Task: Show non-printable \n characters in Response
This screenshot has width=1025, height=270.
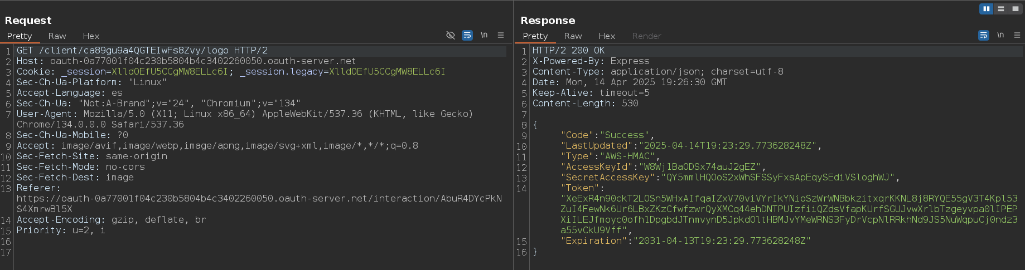Action: pyautogui.click(x=1000, y=35)
